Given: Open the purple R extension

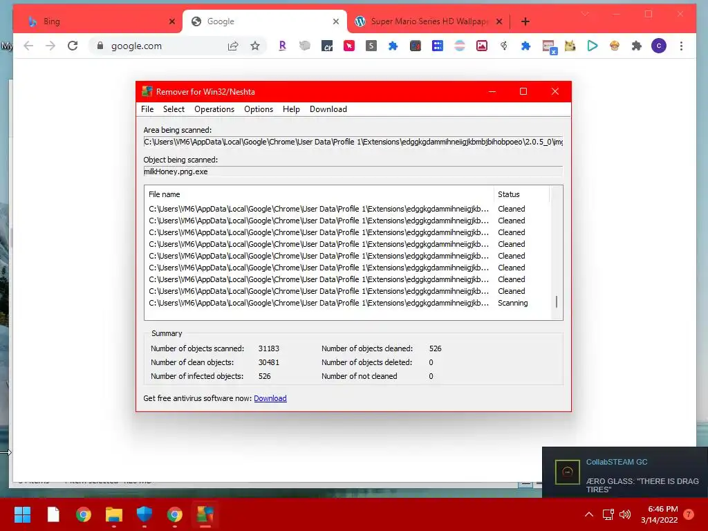Looking at the screenshot, I should pyautogui.click(x=282, y=46).
